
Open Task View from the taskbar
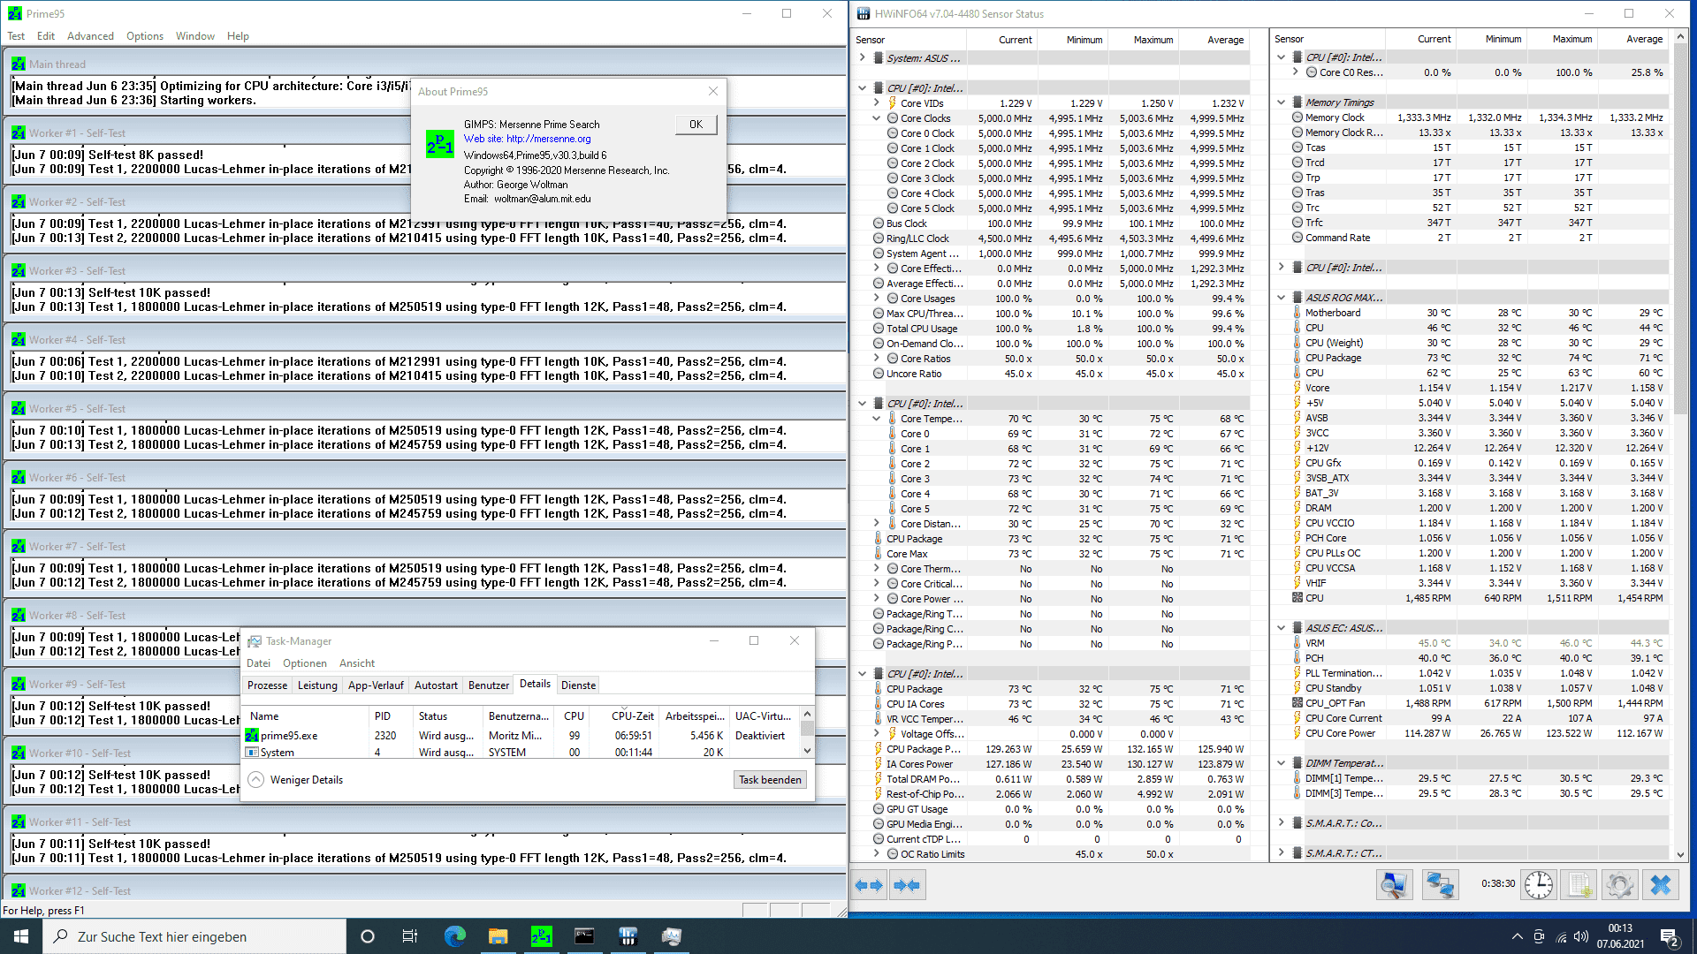410,936
